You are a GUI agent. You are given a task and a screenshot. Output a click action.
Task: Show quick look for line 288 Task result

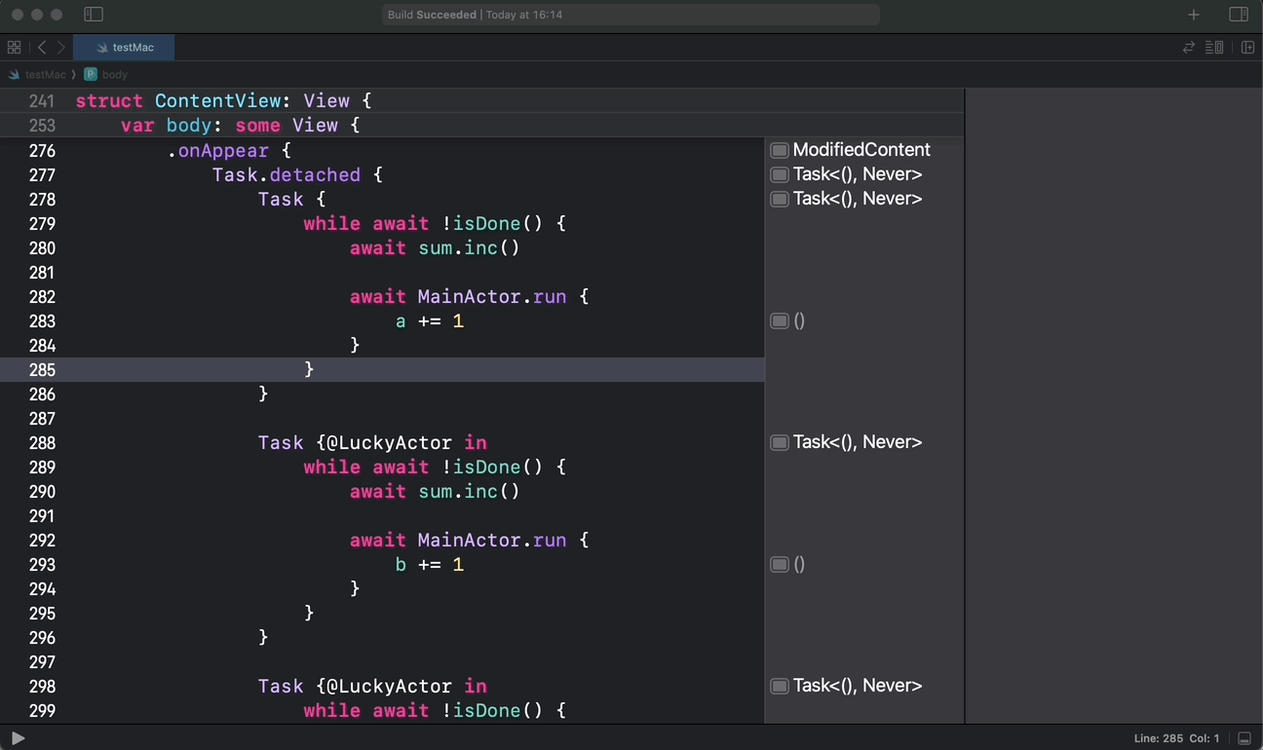[x=780, y=442]
